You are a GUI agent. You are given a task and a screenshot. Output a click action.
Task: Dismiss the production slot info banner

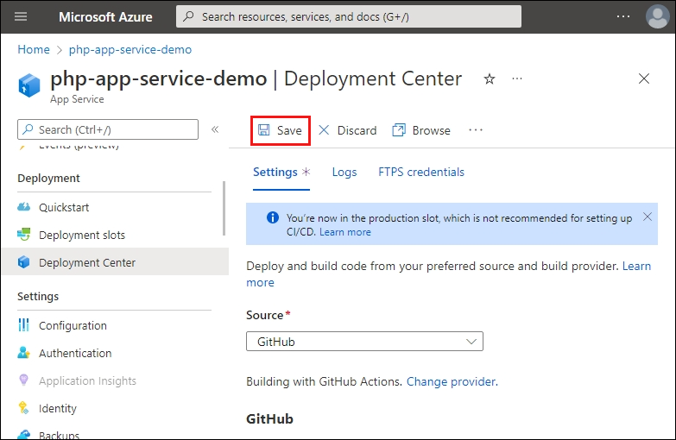tap(648, 217)
